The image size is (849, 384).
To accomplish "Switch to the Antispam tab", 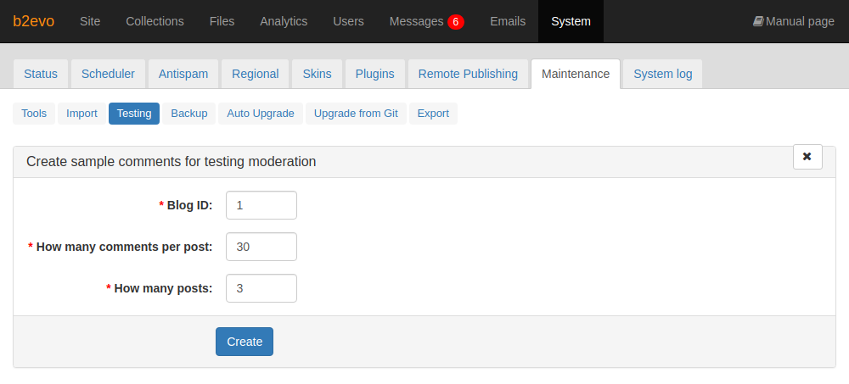I will click(183, 74).
